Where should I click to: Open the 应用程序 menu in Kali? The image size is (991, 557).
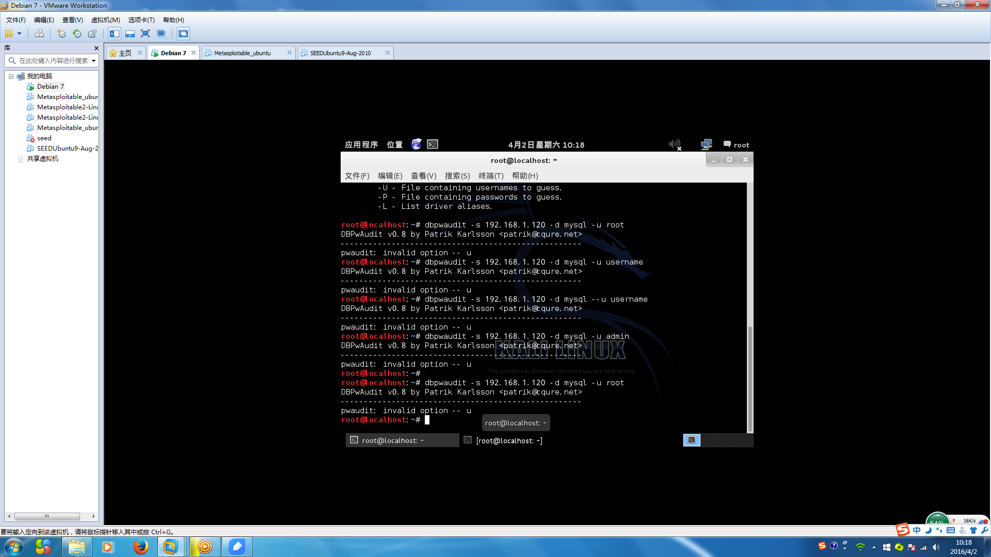[361, 145]
